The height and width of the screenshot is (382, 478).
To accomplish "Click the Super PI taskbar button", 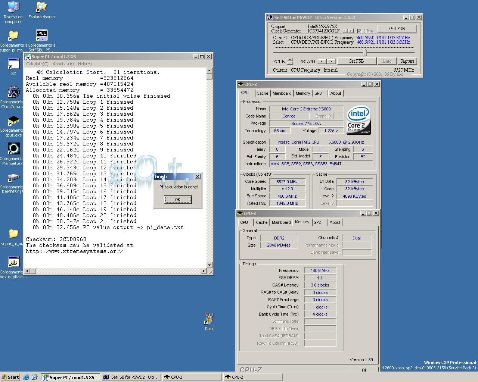I will (71, 377).
